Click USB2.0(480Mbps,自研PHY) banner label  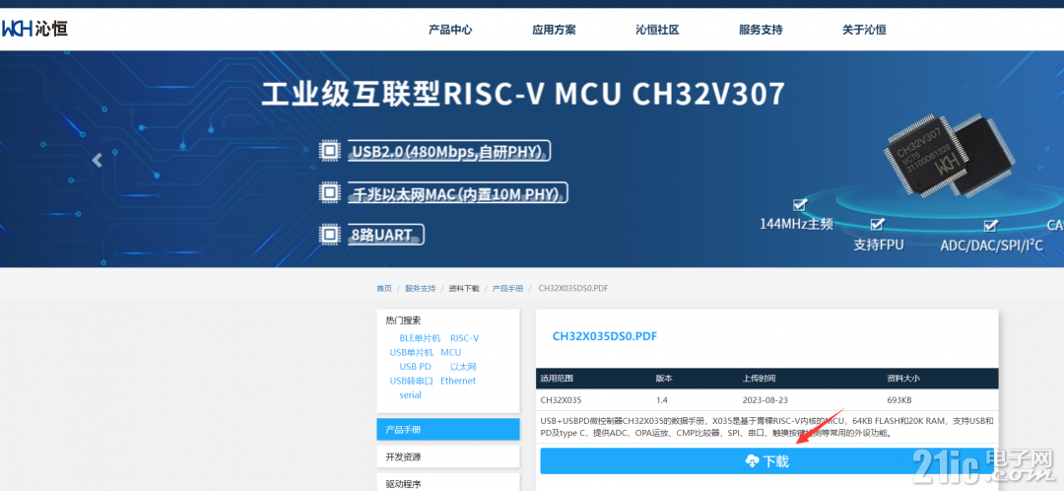pos(450,151)
